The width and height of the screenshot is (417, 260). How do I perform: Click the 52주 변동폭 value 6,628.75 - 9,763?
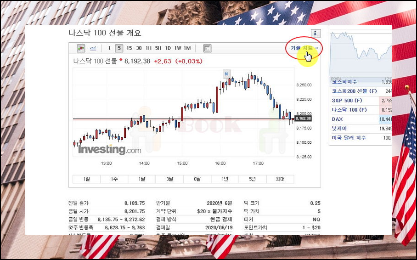pos(125,227)
